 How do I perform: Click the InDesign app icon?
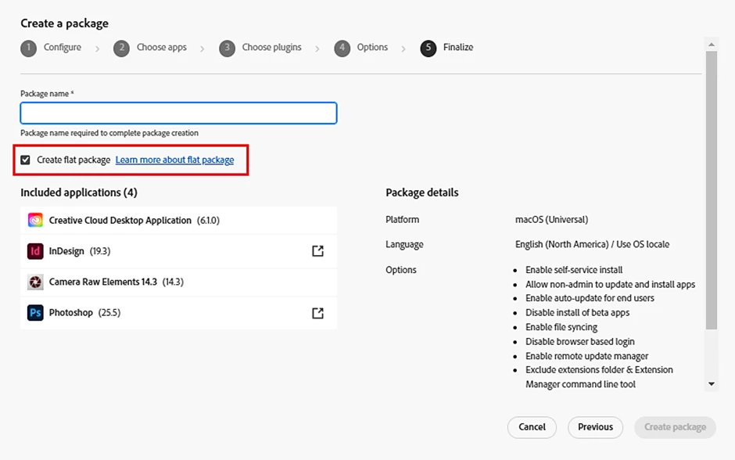[35, 251]
